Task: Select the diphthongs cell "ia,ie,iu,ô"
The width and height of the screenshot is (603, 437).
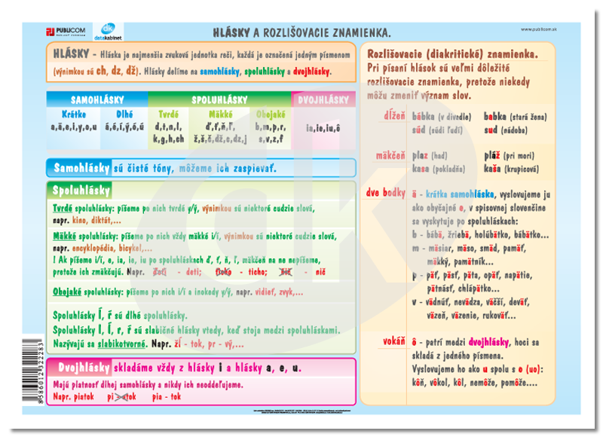Action: pyautogui.click(x=323, y=128)
